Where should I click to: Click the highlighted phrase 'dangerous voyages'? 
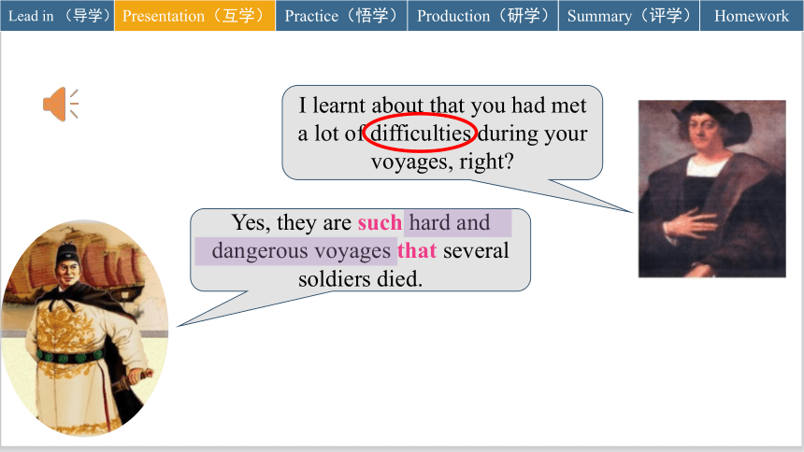(301, 251)
